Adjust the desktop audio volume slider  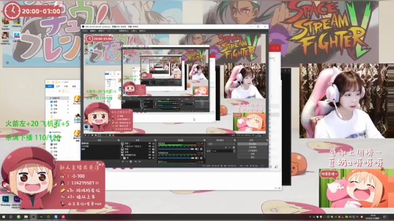(x=176, y=149)
